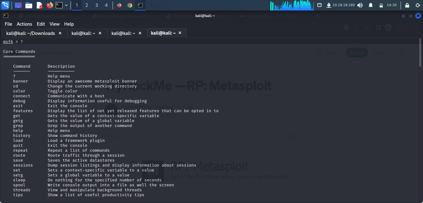Viewport: 423px width, 203px height.
Task: Switch to workspace 3
Action: click(97, 5)
